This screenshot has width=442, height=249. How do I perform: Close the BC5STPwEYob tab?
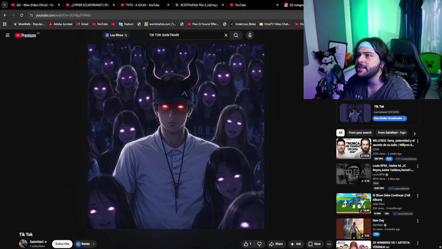tap(223, 5)
